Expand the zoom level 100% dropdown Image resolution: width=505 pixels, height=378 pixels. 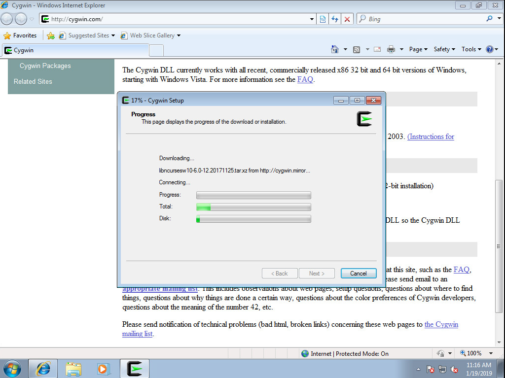(x=491, y=353)
